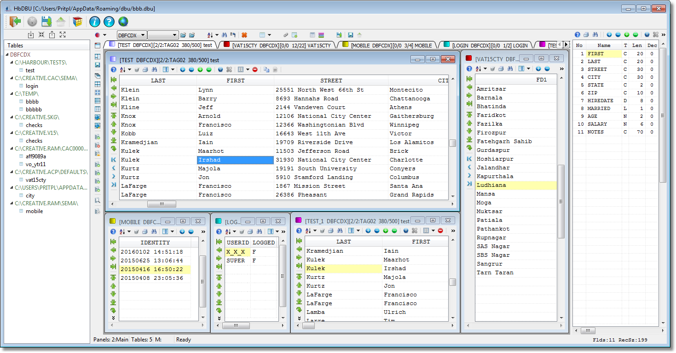Open the empty combo box beside DBFCDX
The width and height of the screenshot is (676, 353).
163,35
